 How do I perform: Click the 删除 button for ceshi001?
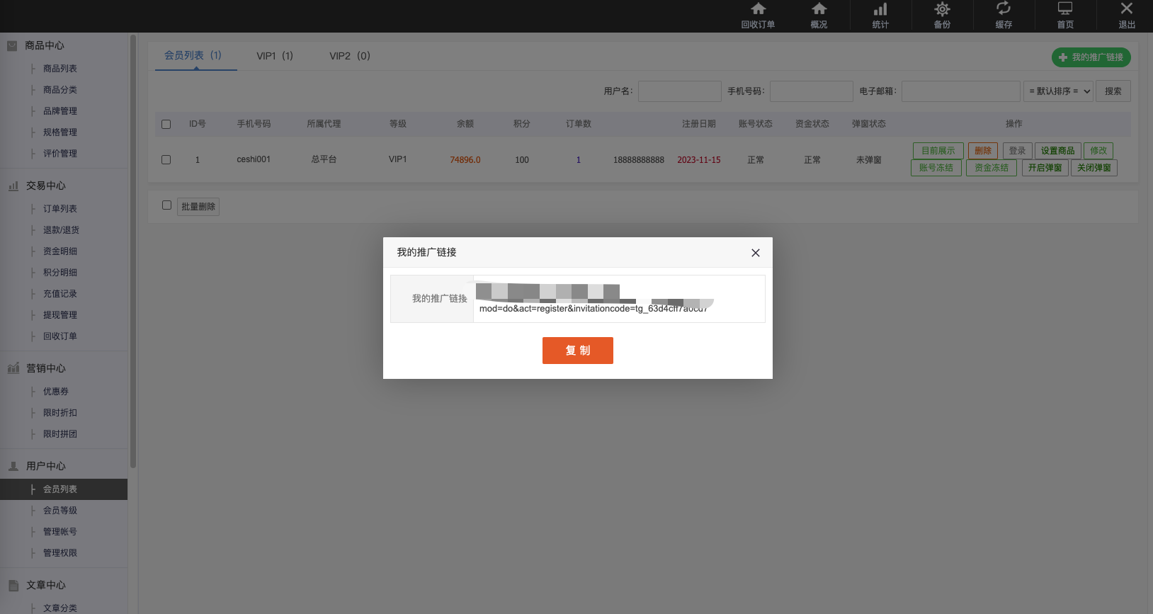pos(983,151)
